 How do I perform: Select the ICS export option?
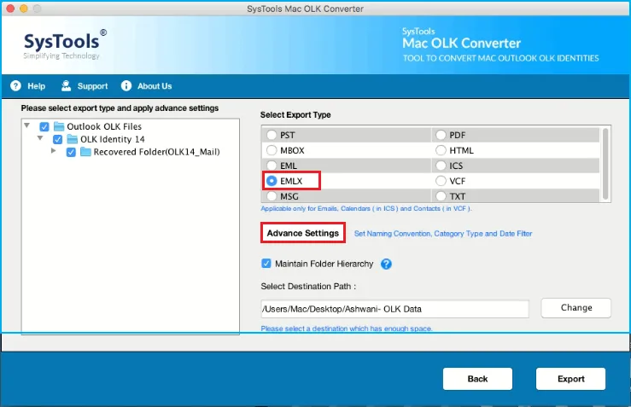click(441, 166)
